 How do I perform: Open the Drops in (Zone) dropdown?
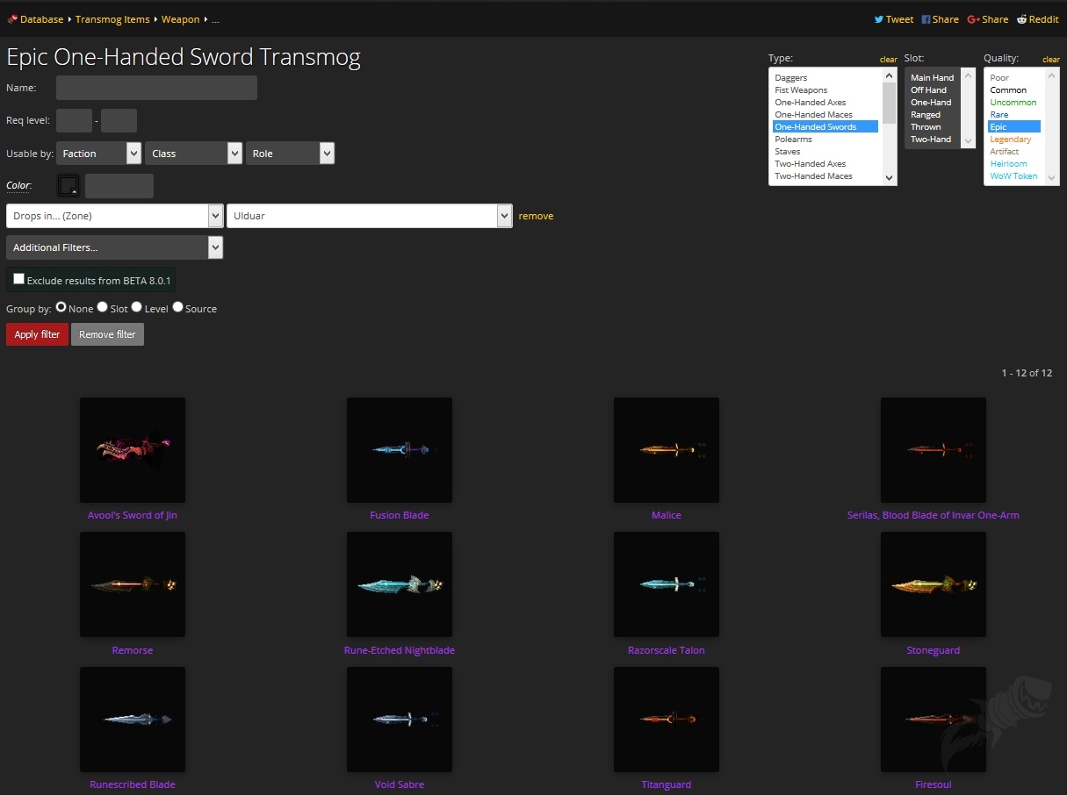(x=115, y=216)
